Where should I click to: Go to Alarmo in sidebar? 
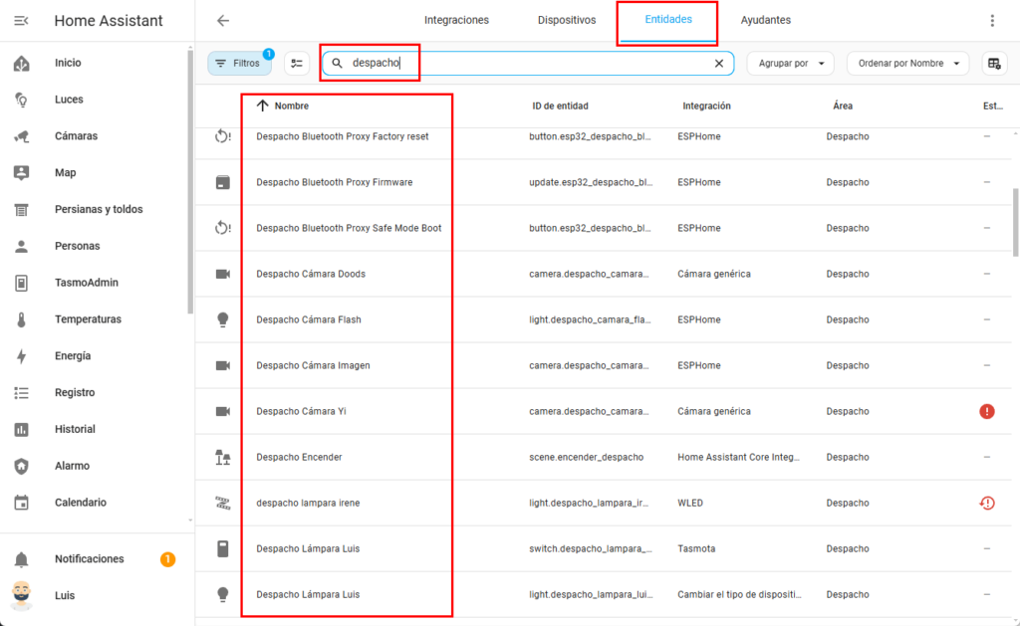pos(72,466)
